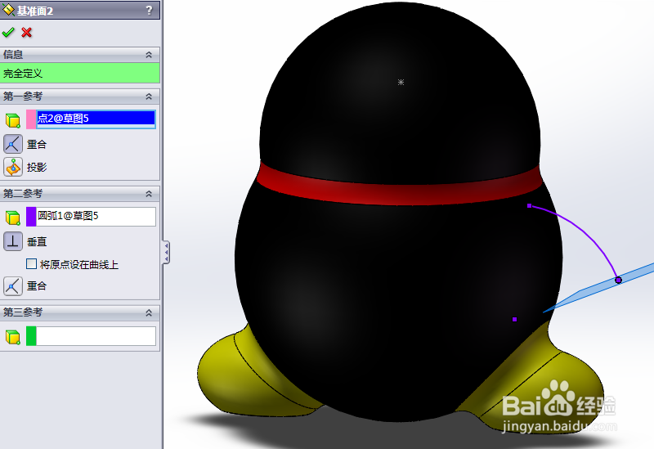Select the arc endpoint on the plane

618,280
